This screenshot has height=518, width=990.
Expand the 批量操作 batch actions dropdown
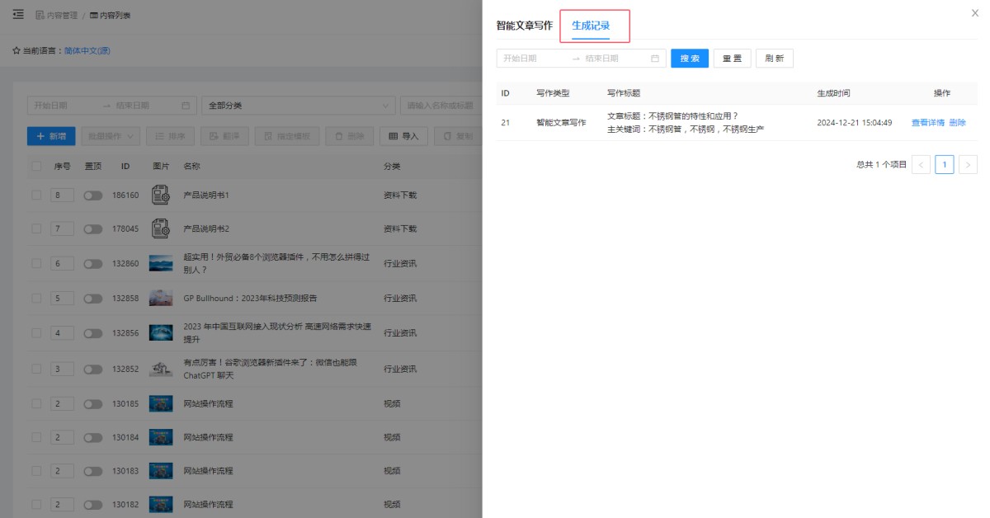click(x=111, y=136)
